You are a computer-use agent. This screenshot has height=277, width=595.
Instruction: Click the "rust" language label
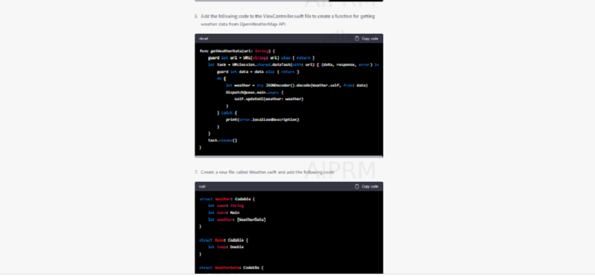pyautogui.click(x=202, y=186)
